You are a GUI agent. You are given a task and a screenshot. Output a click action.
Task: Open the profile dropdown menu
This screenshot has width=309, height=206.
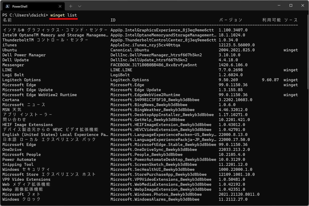coord(80,6)
